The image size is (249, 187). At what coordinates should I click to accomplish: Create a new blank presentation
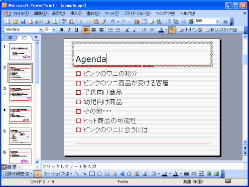pos(8,21)
